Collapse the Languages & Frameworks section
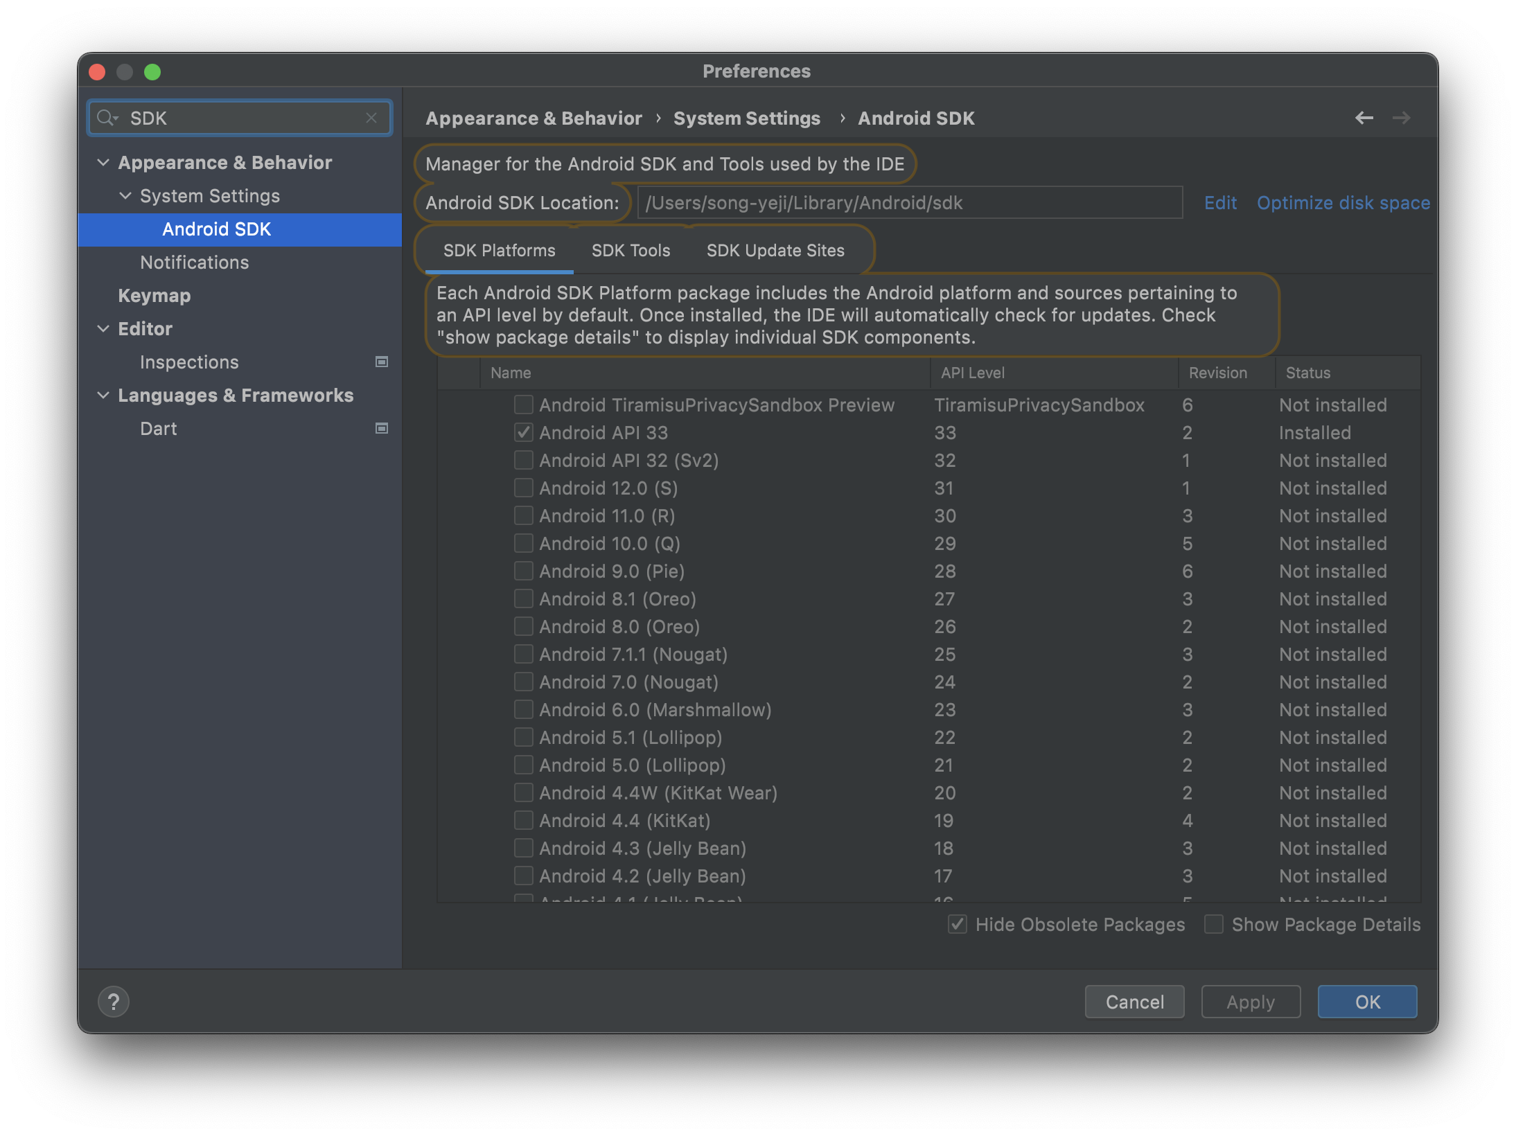The height and width of the screenshot is (1136, 1516). [x=103, y=395]
